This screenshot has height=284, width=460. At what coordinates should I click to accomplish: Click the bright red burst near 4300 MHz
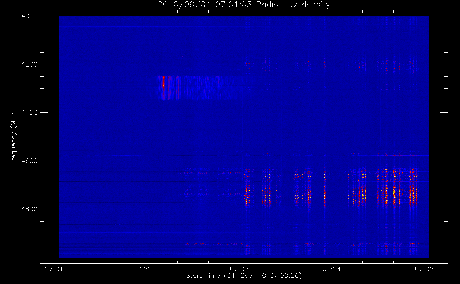tap(163, 87)
